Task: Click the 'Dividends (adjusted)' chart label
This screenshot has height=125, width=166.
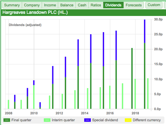Action: tap(25, 25)
